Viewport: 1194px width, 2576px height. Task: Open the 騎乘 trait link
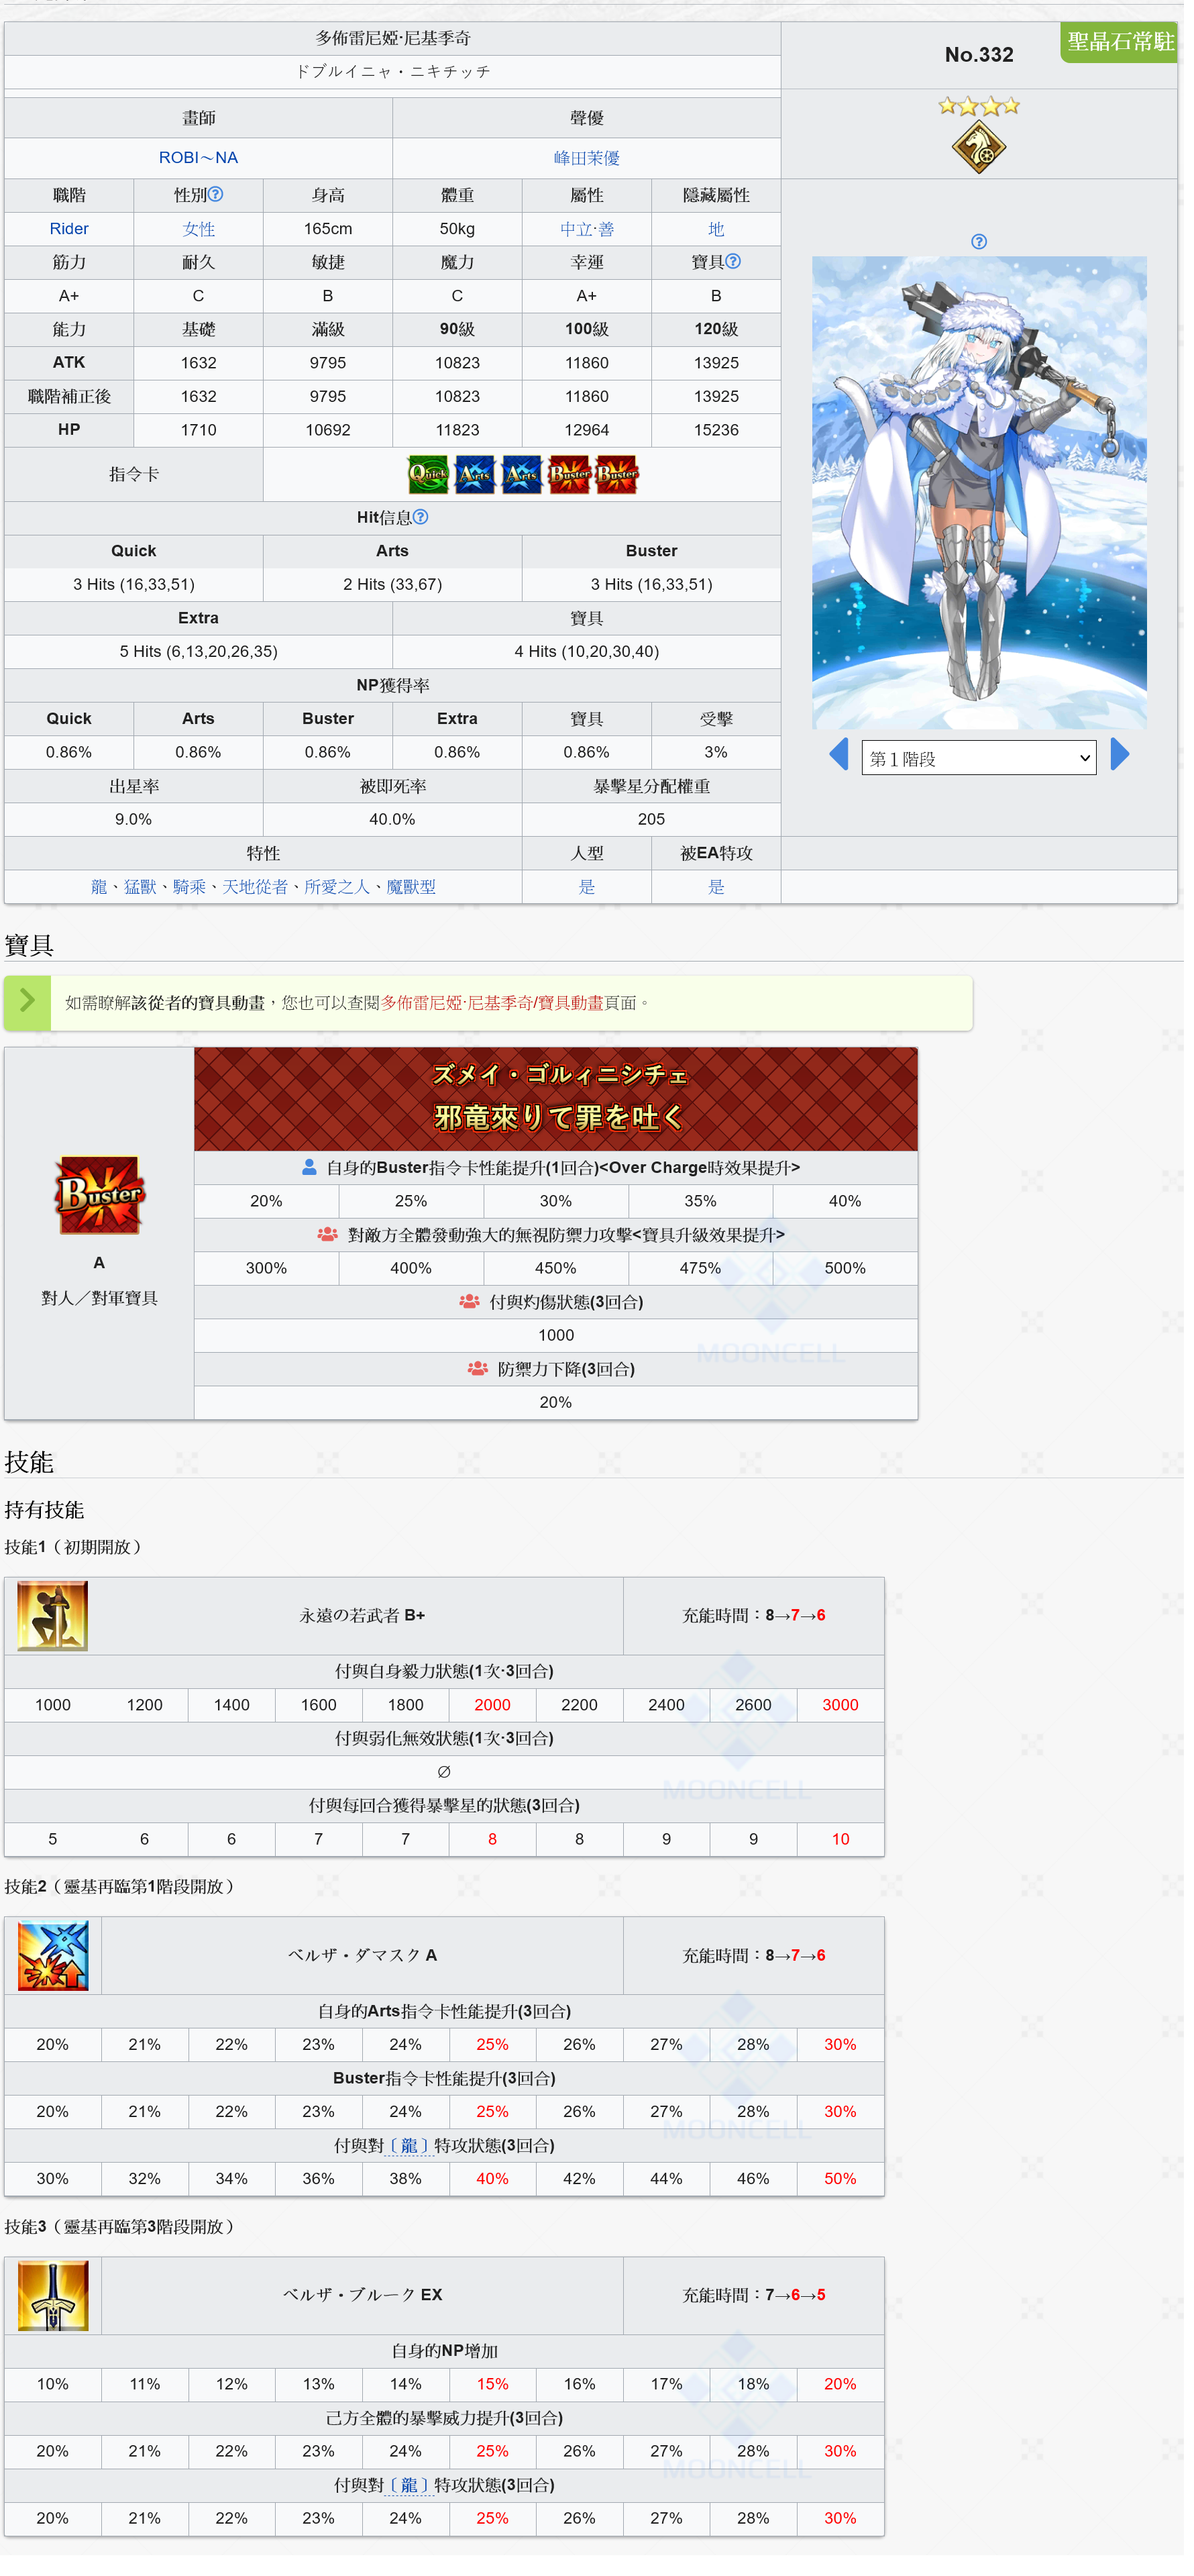click(191, 894)
